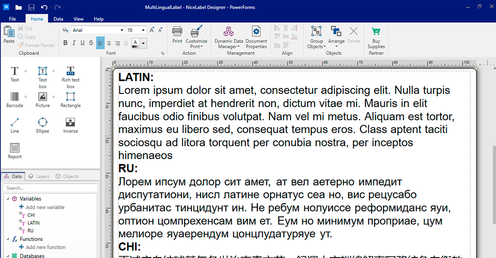The image size is (496, 258).
Task: Enable left text alignment
Action: click(x=100, y=43)
